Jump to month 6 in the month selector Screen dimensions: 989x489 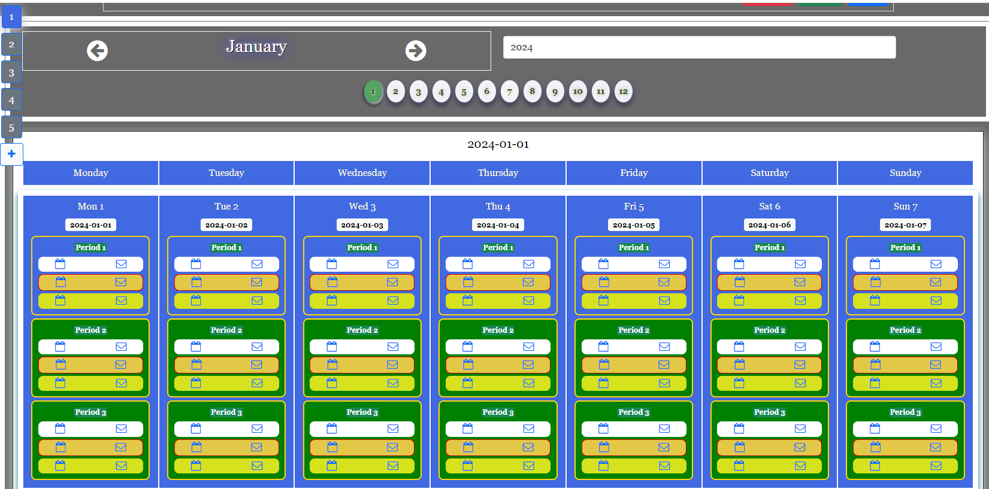click(486, 92)
